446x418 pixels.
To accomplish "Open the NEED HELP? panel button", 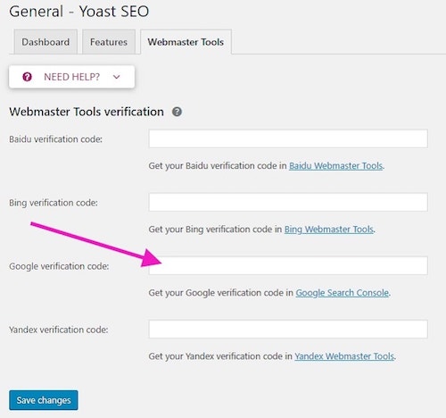I will pyautogui.click(x=71, y=77).
